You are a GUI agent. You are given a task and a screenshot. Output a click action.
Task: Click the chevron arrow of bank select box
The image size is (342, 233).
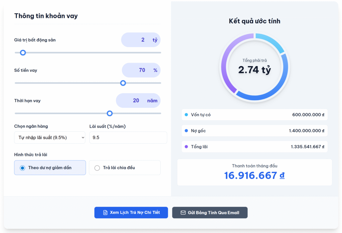pos(82,137)
